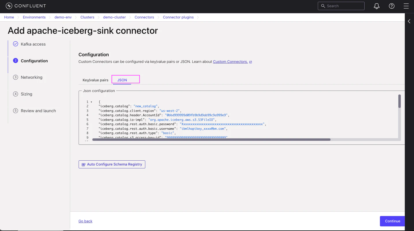
Task: Go to the Kafka access step
Action: point(33,44)
